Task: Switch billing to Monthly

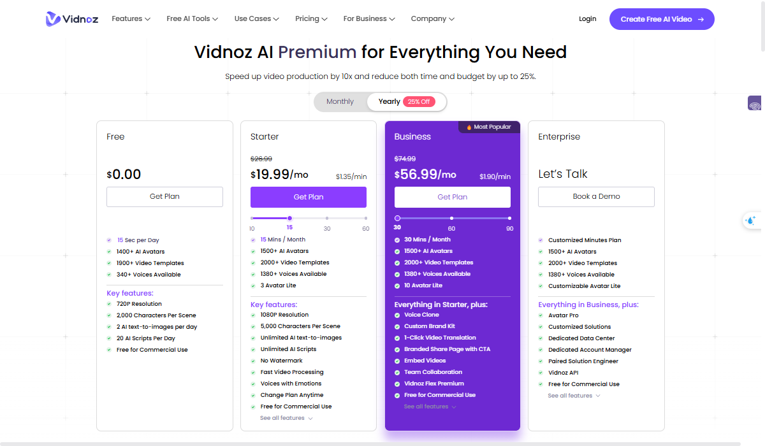Action: pyautogui.click(x=340, y=102)
